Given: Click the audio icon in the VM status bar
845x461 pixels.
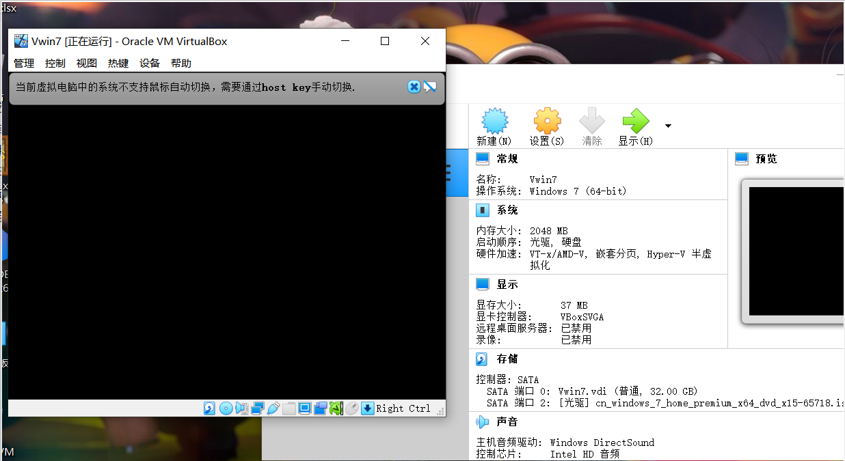Looking at the screenshot, I should tap(242, 408).
